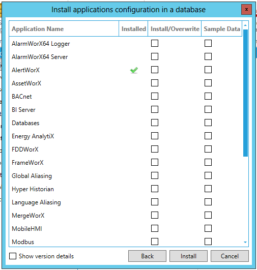Enable Sample Data for BACnet

tap(208, 96)
